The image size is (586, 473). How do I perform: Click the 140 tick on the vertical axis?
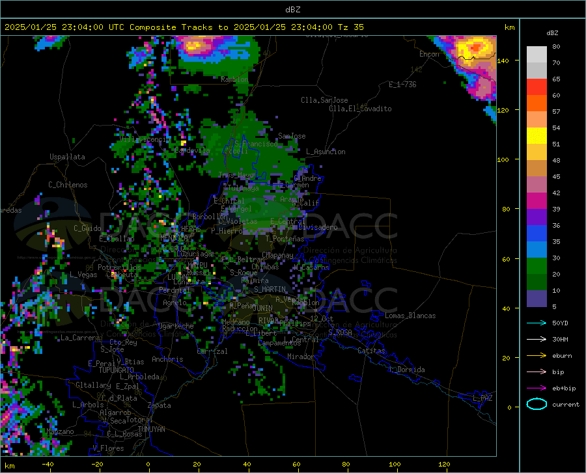[503, 61]
